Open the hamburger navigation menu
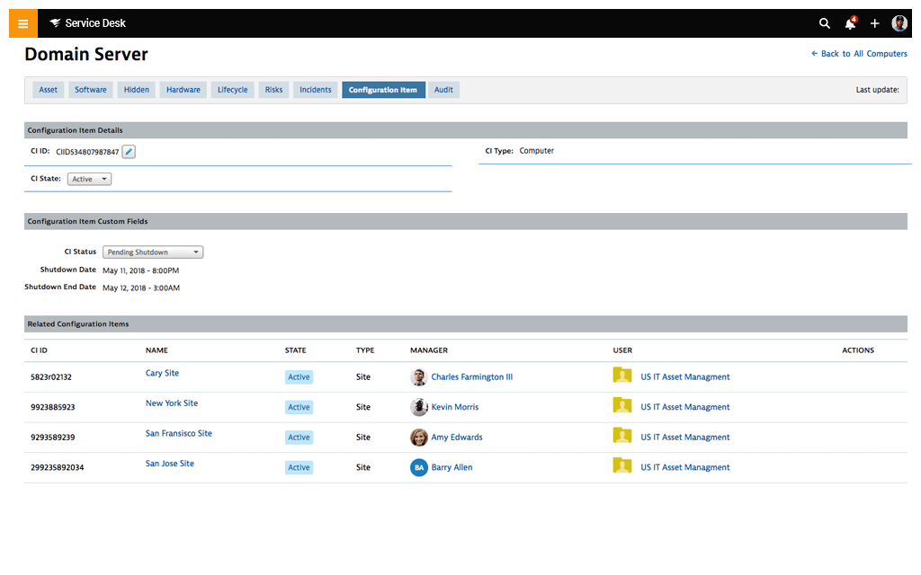Image resolution: width=921 pixels, height=575 pixels. coord(22,22)
